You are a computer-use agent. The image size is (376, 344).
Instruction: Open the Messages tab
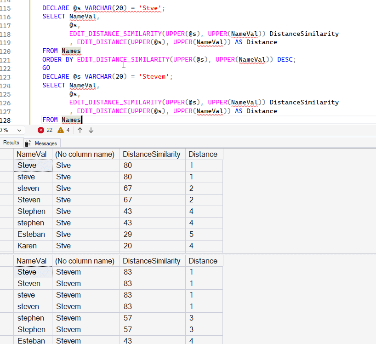click(46, 143)
